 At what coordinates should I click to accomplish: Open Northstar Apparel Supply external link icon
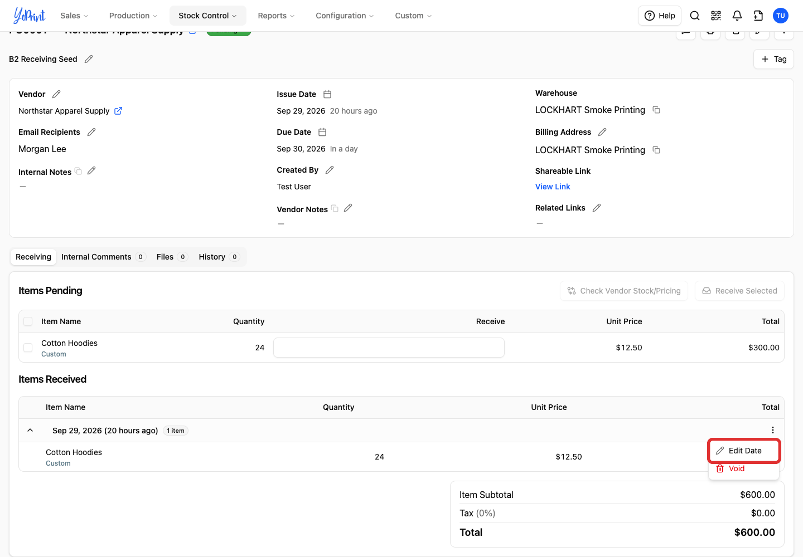pos(118,111)
